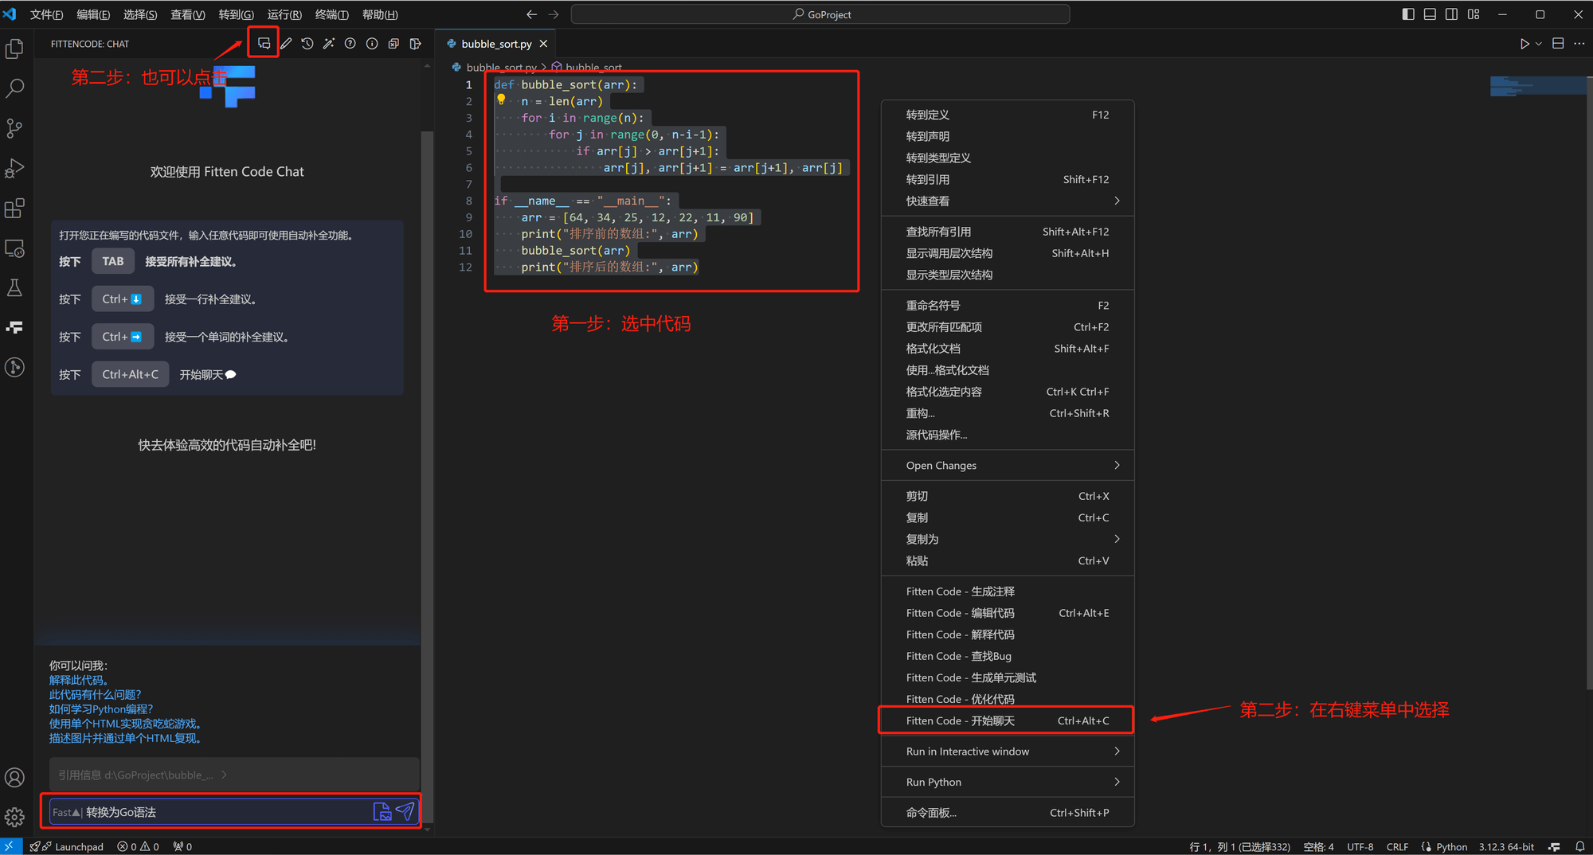Choose Fitten Code - 解释代码
1593x855 pixels.
point(1008,634)
